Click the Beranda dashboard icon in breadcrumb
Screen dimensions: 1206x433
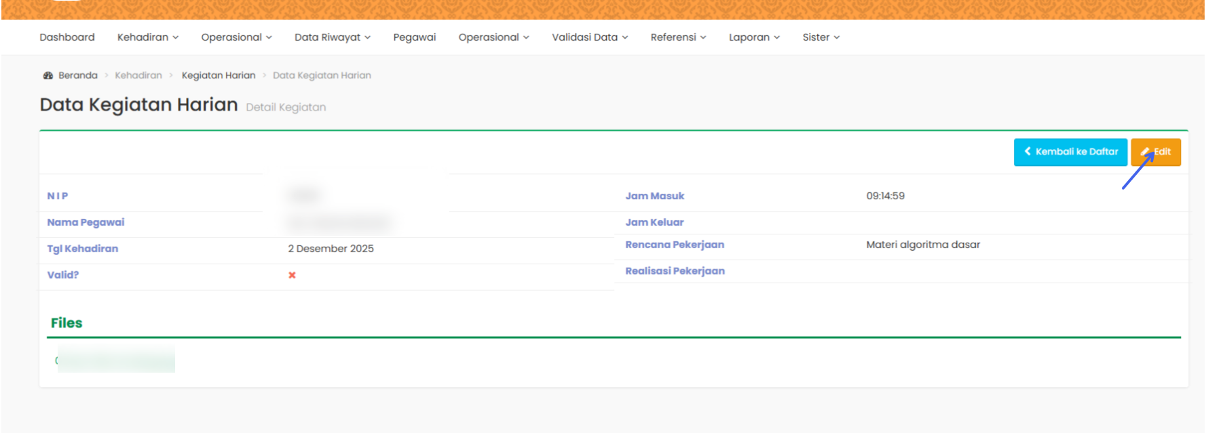coord(48,75)
